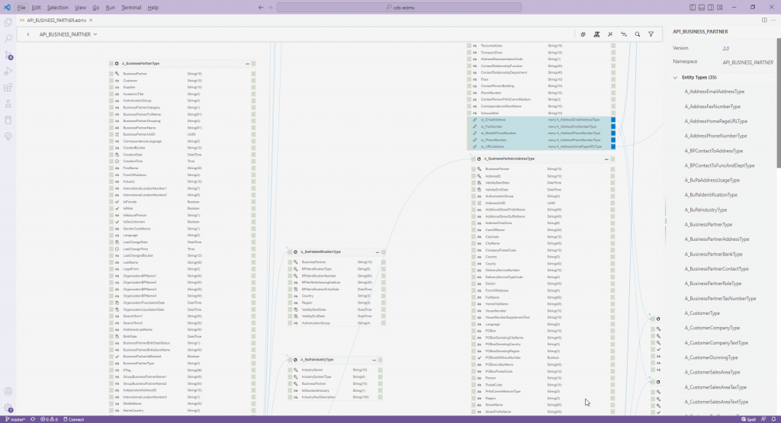Viewport: 781px width, 423px height.
Task: Toggle the primary side bar layout icon
Action: [693, 8]
